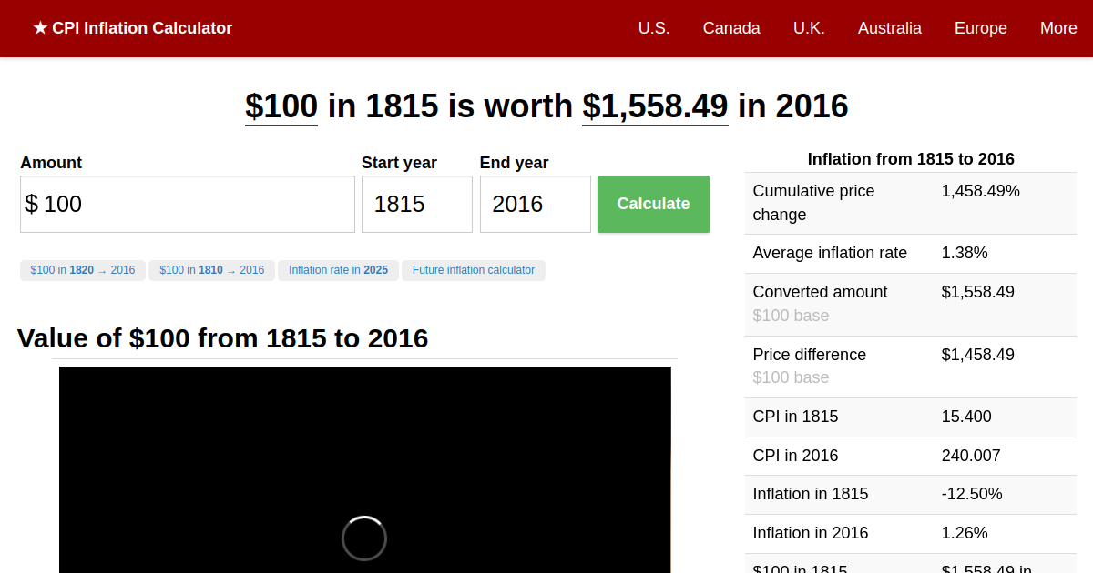Click the Start year field

pyautogui.click(x=417, y=204)
